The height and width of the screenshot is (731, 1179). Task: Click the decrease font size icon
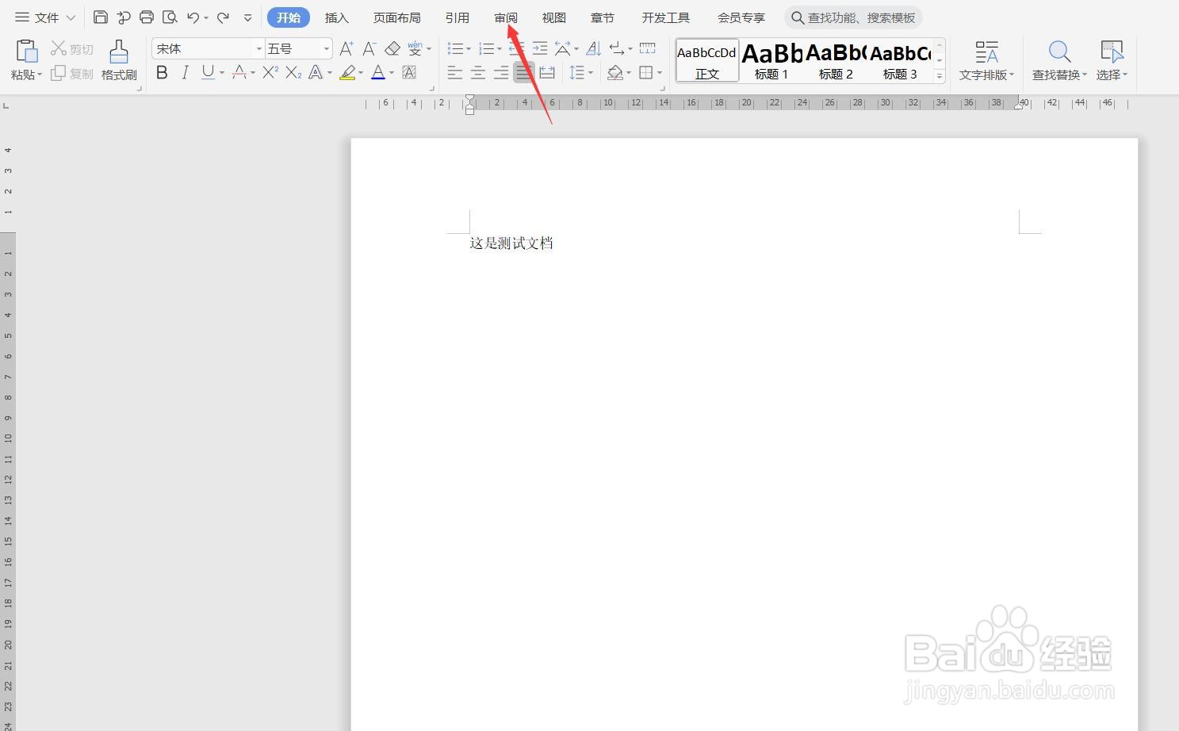point(369,48)
